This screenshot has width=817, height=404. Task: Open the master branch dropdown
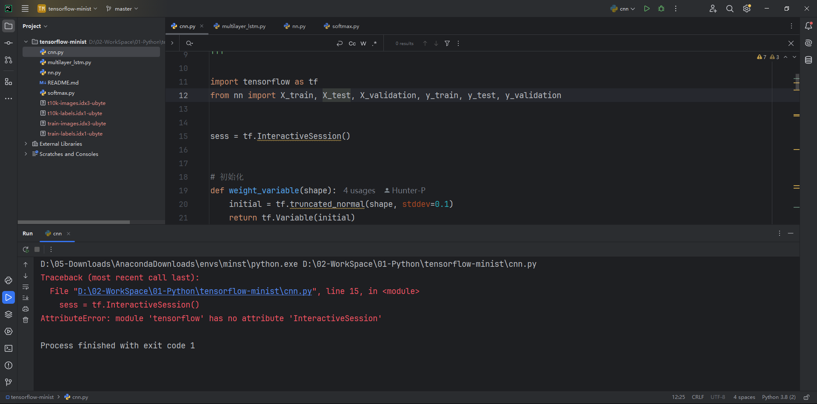pyautogui.click(x=123, y=8)
